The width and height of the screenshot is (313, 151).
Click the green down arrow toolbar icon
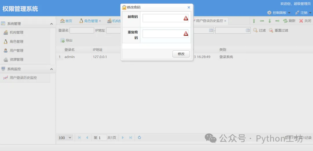[x=270, y=21]
